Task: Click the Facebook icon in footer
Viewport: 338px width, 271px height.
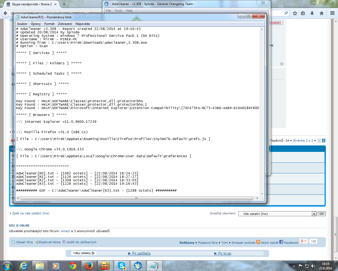Action: coord(281,242)
